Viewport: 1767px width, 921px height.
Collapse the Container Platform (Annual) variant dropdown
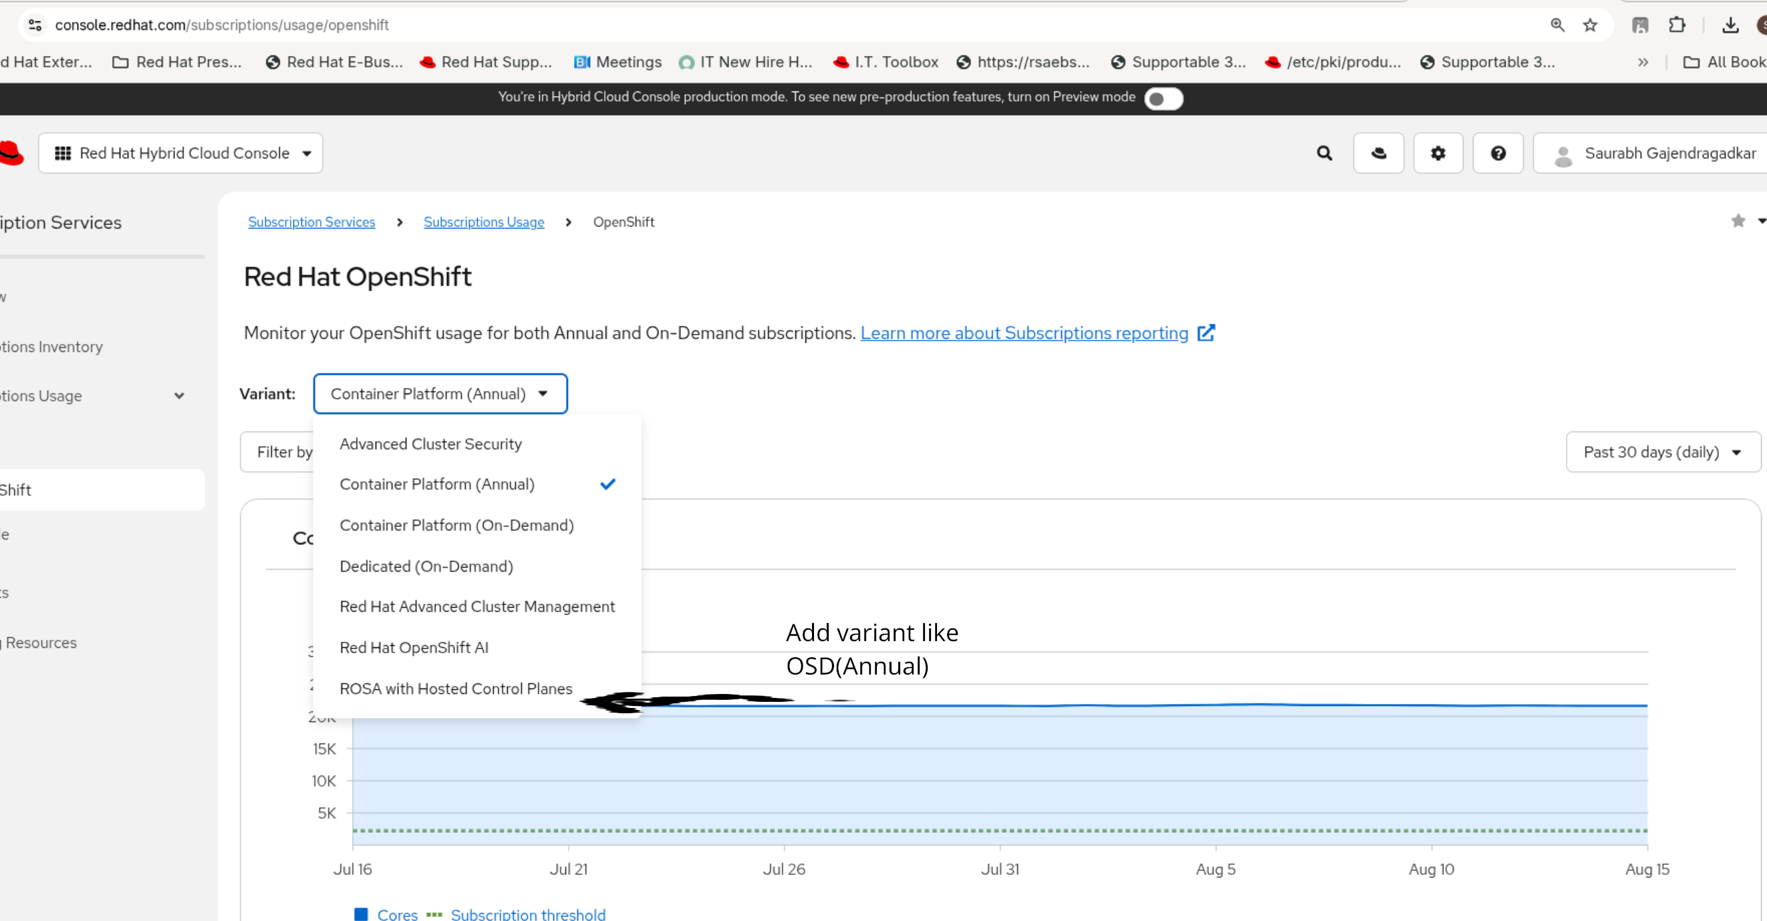point(440,393)
